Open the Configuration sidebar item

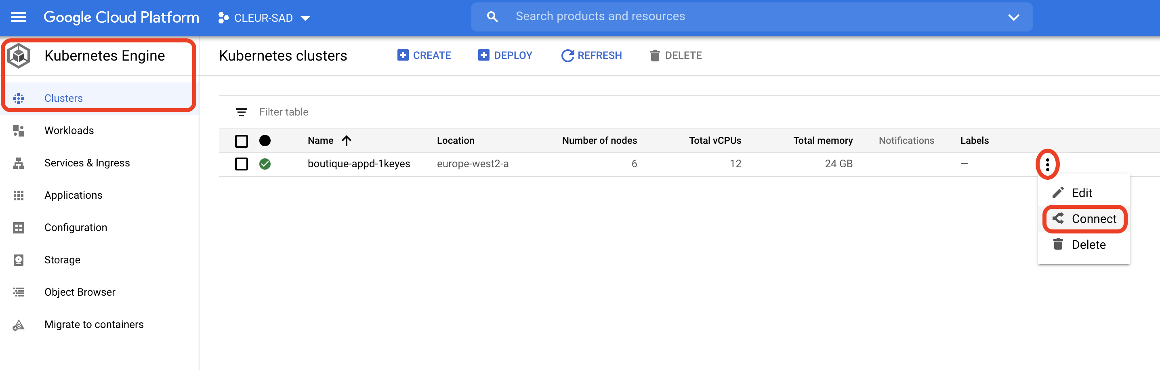[x=99, y=228]
